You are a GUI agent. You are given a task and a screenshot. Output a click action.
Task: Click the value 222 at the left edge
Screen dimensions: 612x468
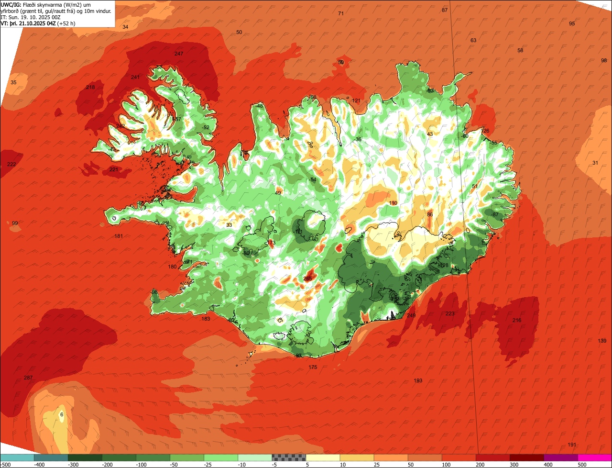coord(11,164)
